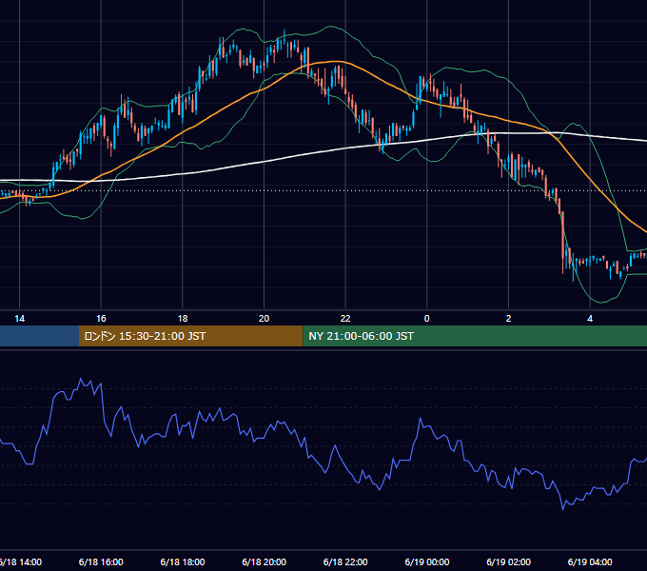Click the 6/19 04:00 time label
Viewport: 647px width, 571px height.
[x=590, y=561]
